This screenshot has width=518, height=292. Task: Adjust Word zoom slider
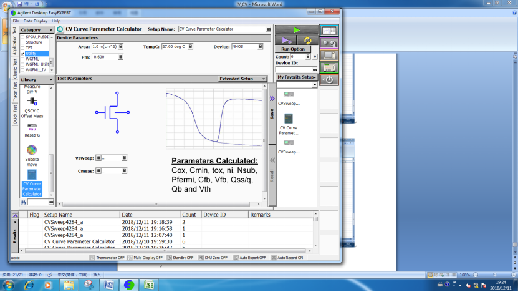click(x=494, y=275)
